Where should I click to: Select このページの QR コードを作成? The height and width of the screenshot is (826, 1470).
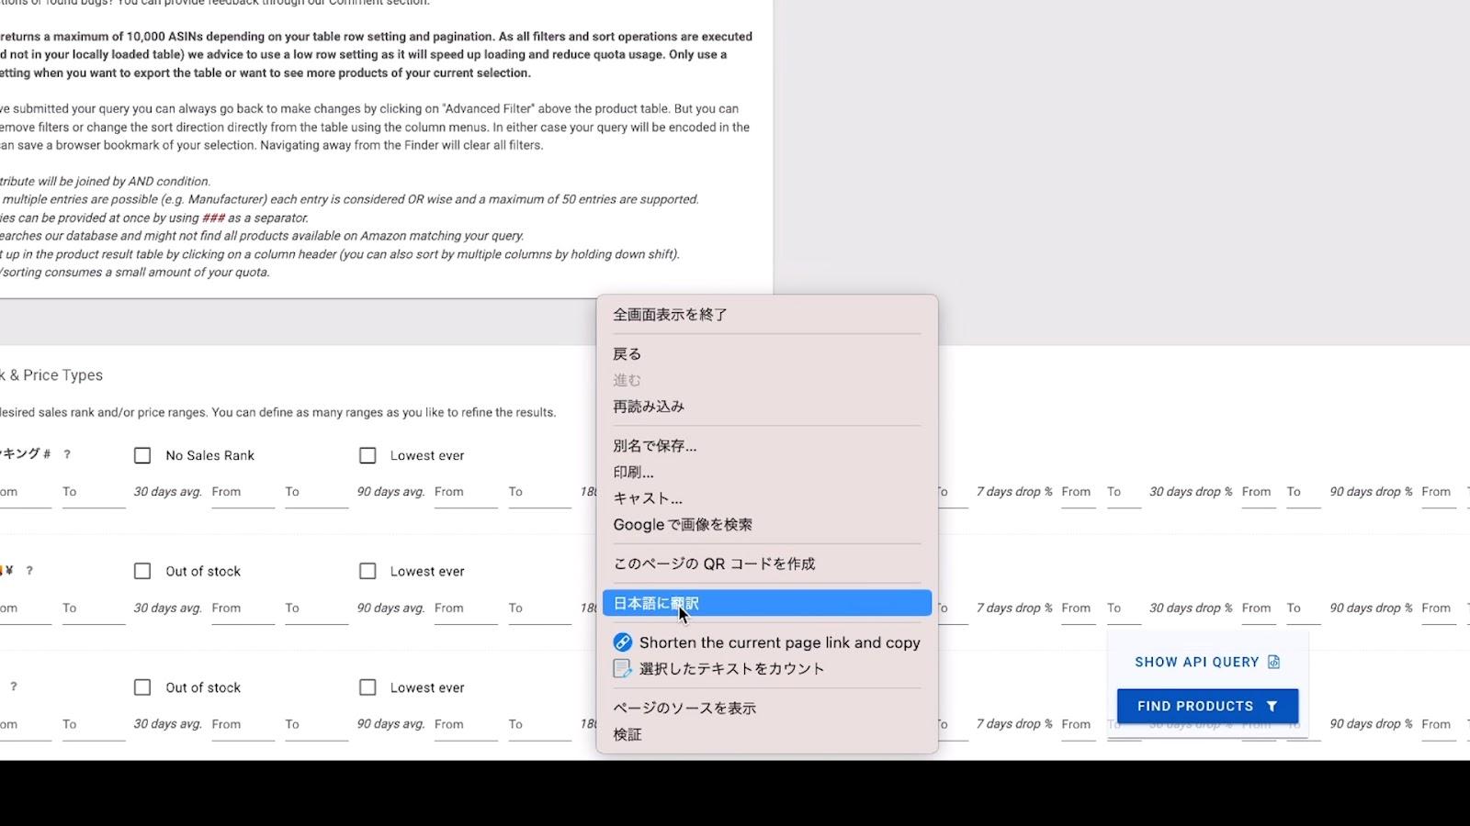click(x=714, y=564)
